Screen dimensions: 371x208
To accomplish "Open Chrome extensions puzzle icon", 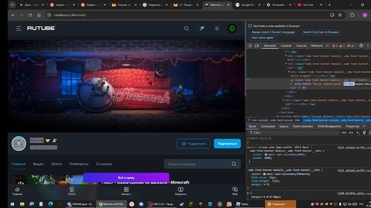I will (352, 15).
